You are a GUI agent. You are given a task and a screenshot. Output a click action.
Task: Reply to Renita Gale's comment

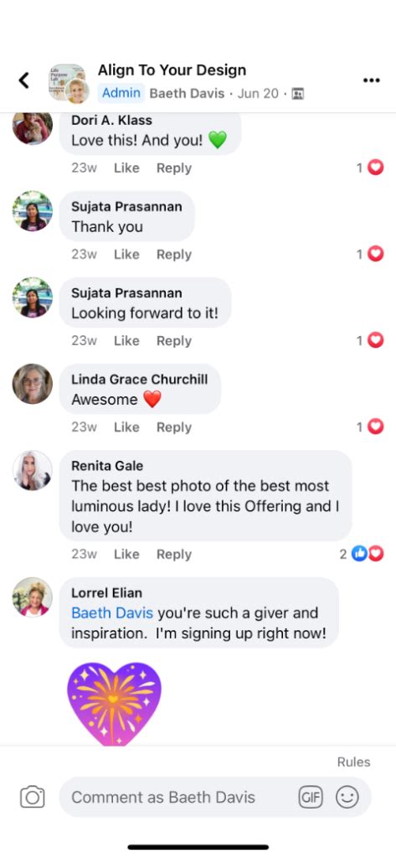point(174,555)
